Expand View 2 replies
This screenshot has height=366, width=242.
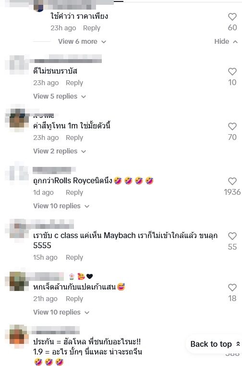tap(60, 151)
